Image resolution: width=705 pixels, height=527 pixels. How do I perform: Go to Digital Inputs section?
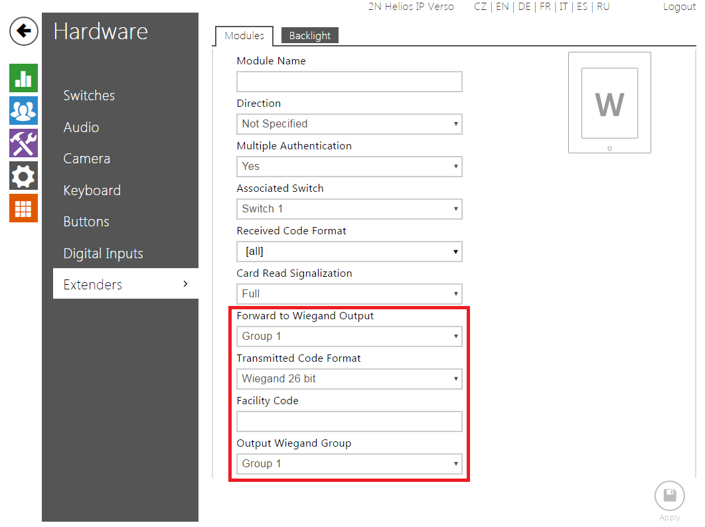coord(103,254)
